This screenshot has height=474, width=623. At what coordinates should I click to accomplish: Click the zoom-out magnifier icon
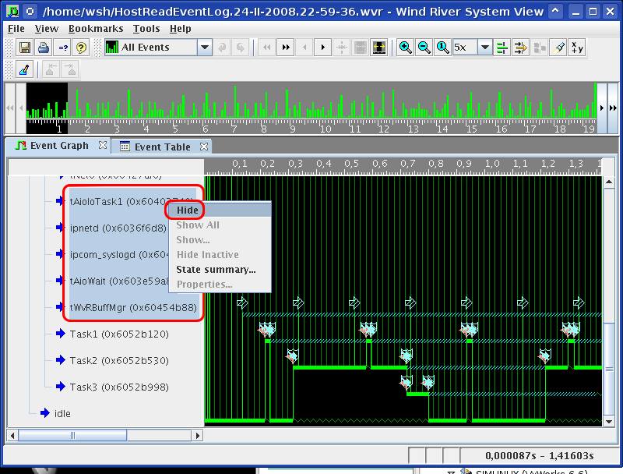[424, 48]
